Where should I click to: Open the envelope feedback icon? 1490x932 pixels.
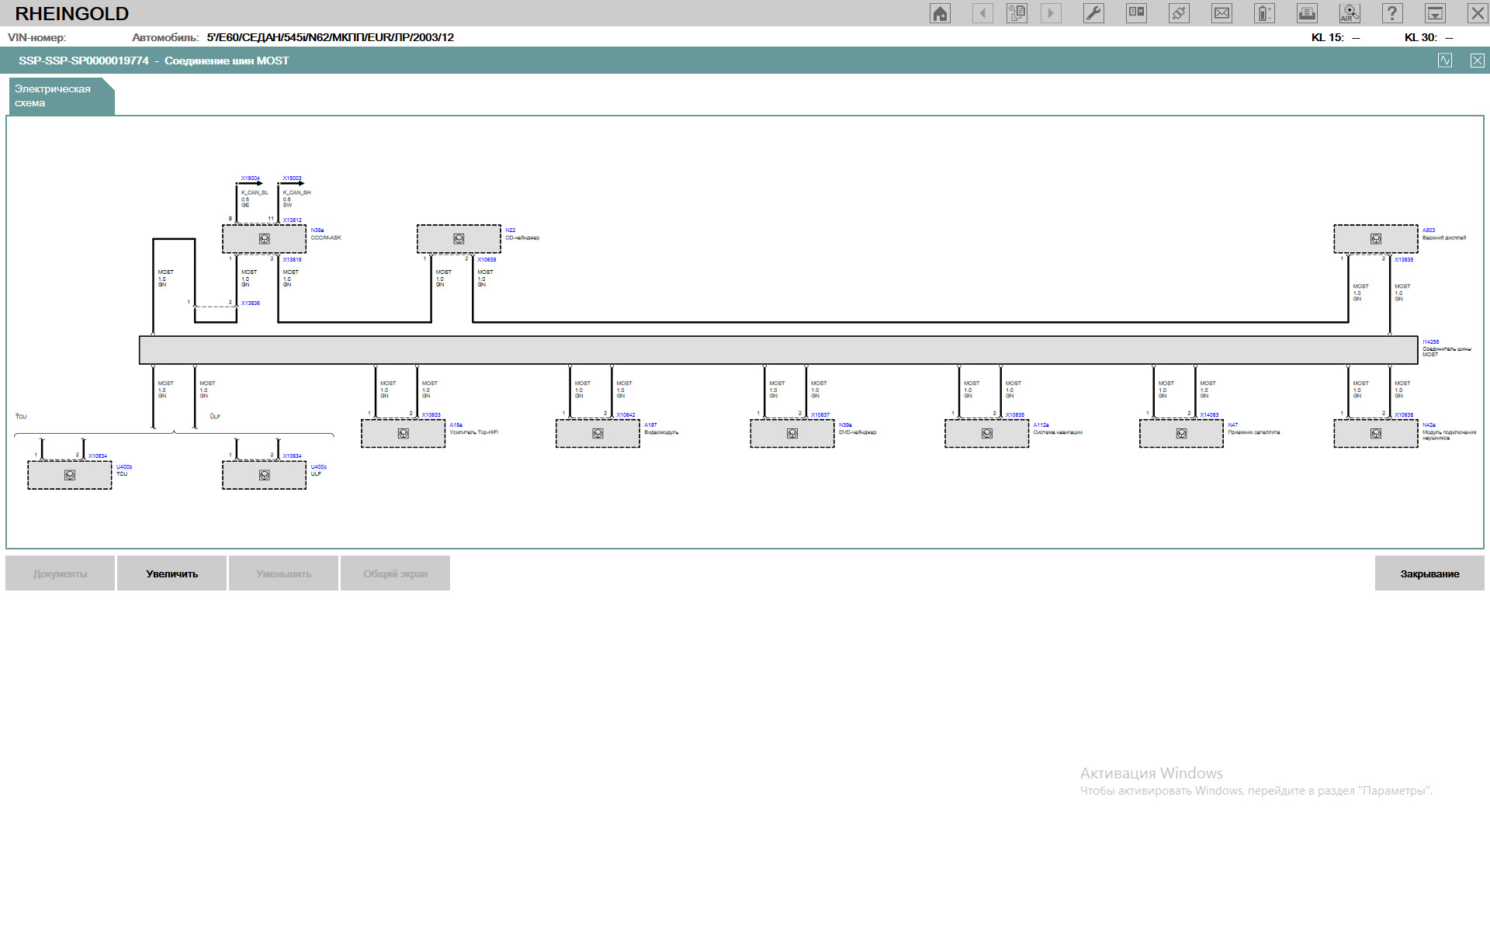[1221, 13]
